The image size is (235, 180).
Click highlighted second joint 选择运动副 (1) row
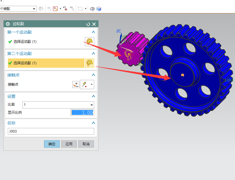pos(46,63)
